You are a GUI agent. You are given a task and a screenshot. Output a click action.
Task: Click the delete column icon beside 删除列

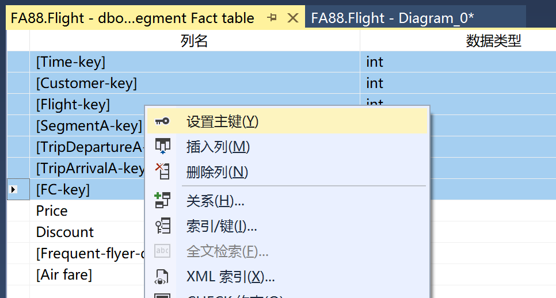(162, 171)
